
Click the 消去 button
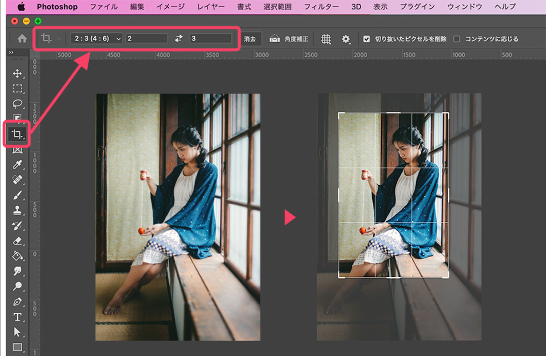(249, 39)
